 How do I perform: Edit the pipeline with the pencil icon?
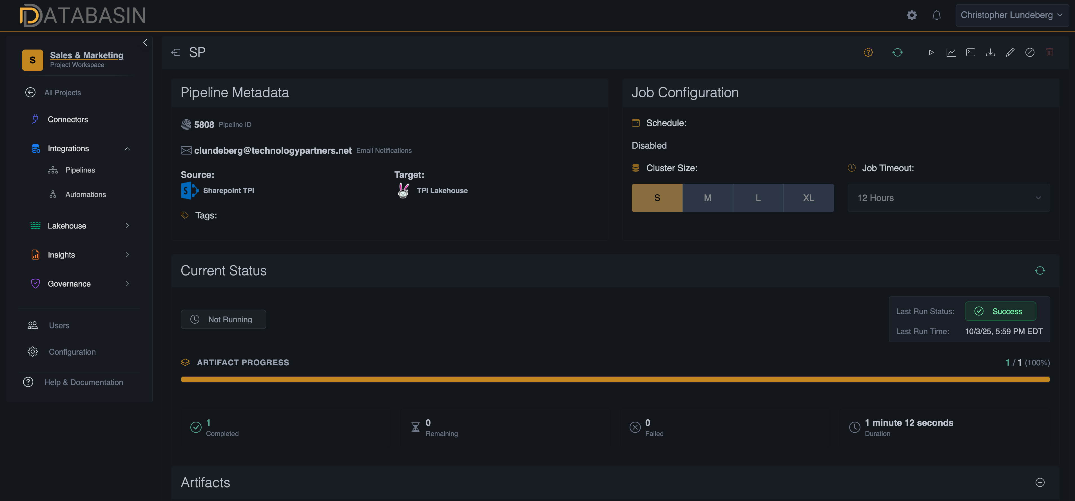(1010, 52)
